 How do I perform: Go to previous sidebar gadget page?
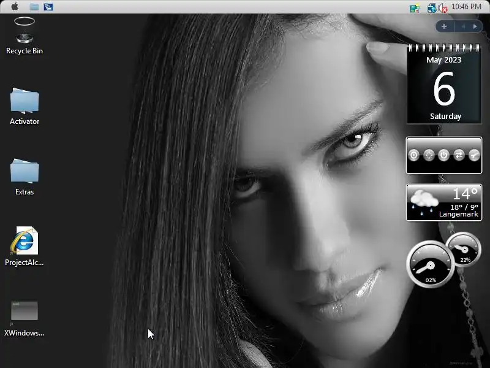coord(464,26)
